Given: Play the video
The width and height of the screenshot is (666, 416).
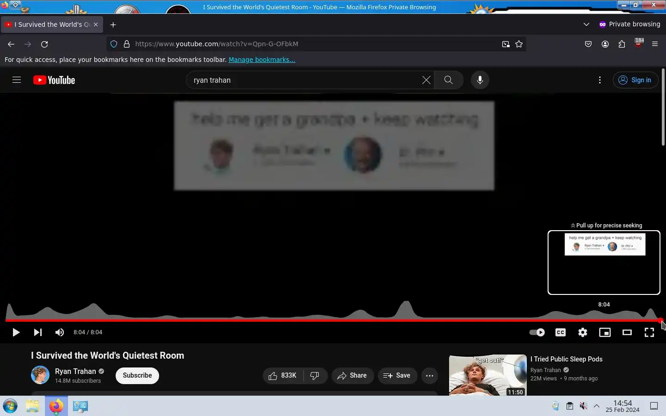Looking at the screenshot, I should click(16, 332).
